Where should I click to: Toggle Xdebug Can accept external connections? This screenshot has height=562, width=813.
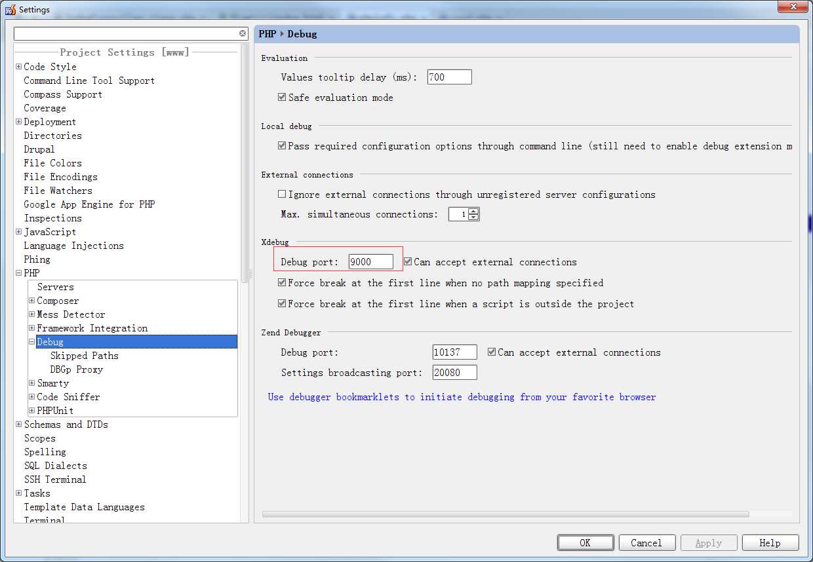[x=408, y=261]
